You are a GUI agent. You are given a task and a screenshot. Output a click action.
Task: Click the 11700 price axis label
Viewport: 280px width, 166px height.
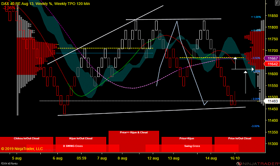pos(273,51)
